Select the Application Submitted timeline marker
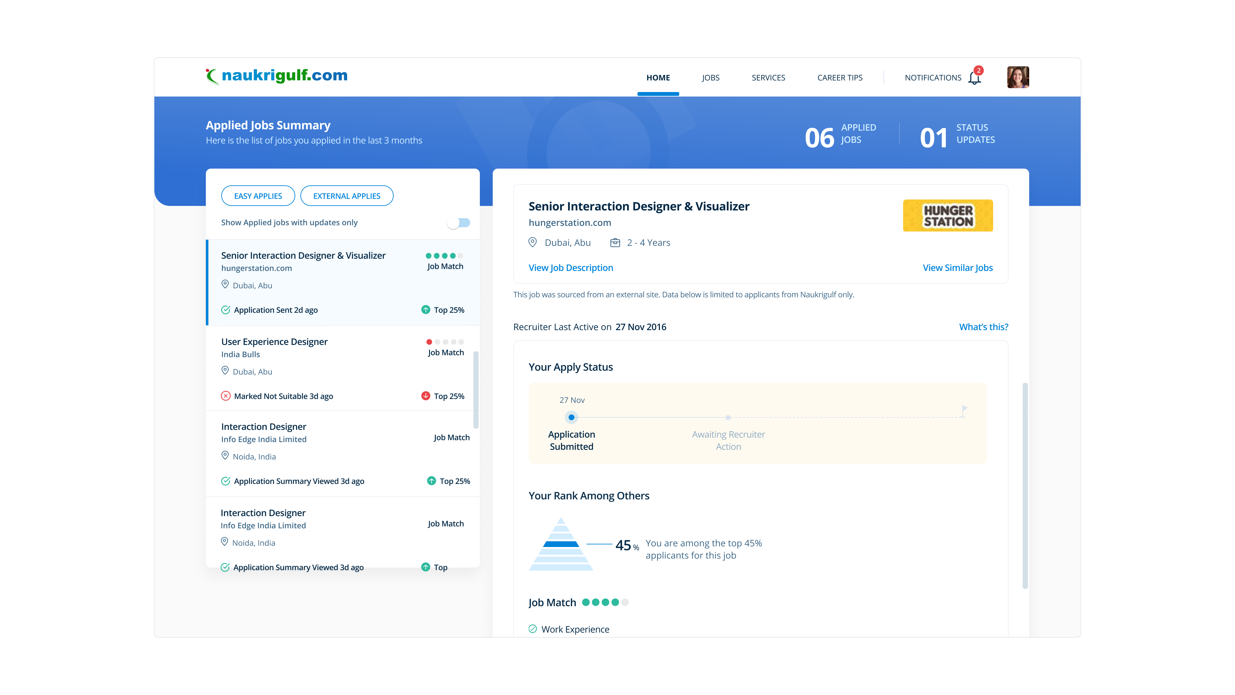1235x695 pixels. point(571,417)
